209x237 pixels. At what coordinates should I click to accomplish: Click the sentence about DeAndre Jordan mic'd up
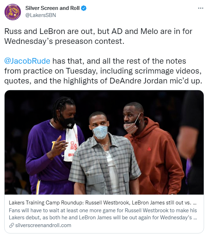103,71
